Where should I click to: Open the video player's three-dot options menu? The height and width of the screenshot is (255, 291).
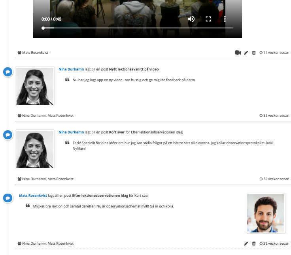[x=225, y=19]
